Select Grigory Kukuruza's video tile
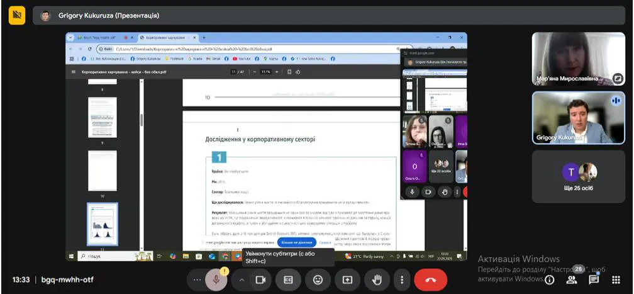634x294 pixels. (x=579, y=118)
